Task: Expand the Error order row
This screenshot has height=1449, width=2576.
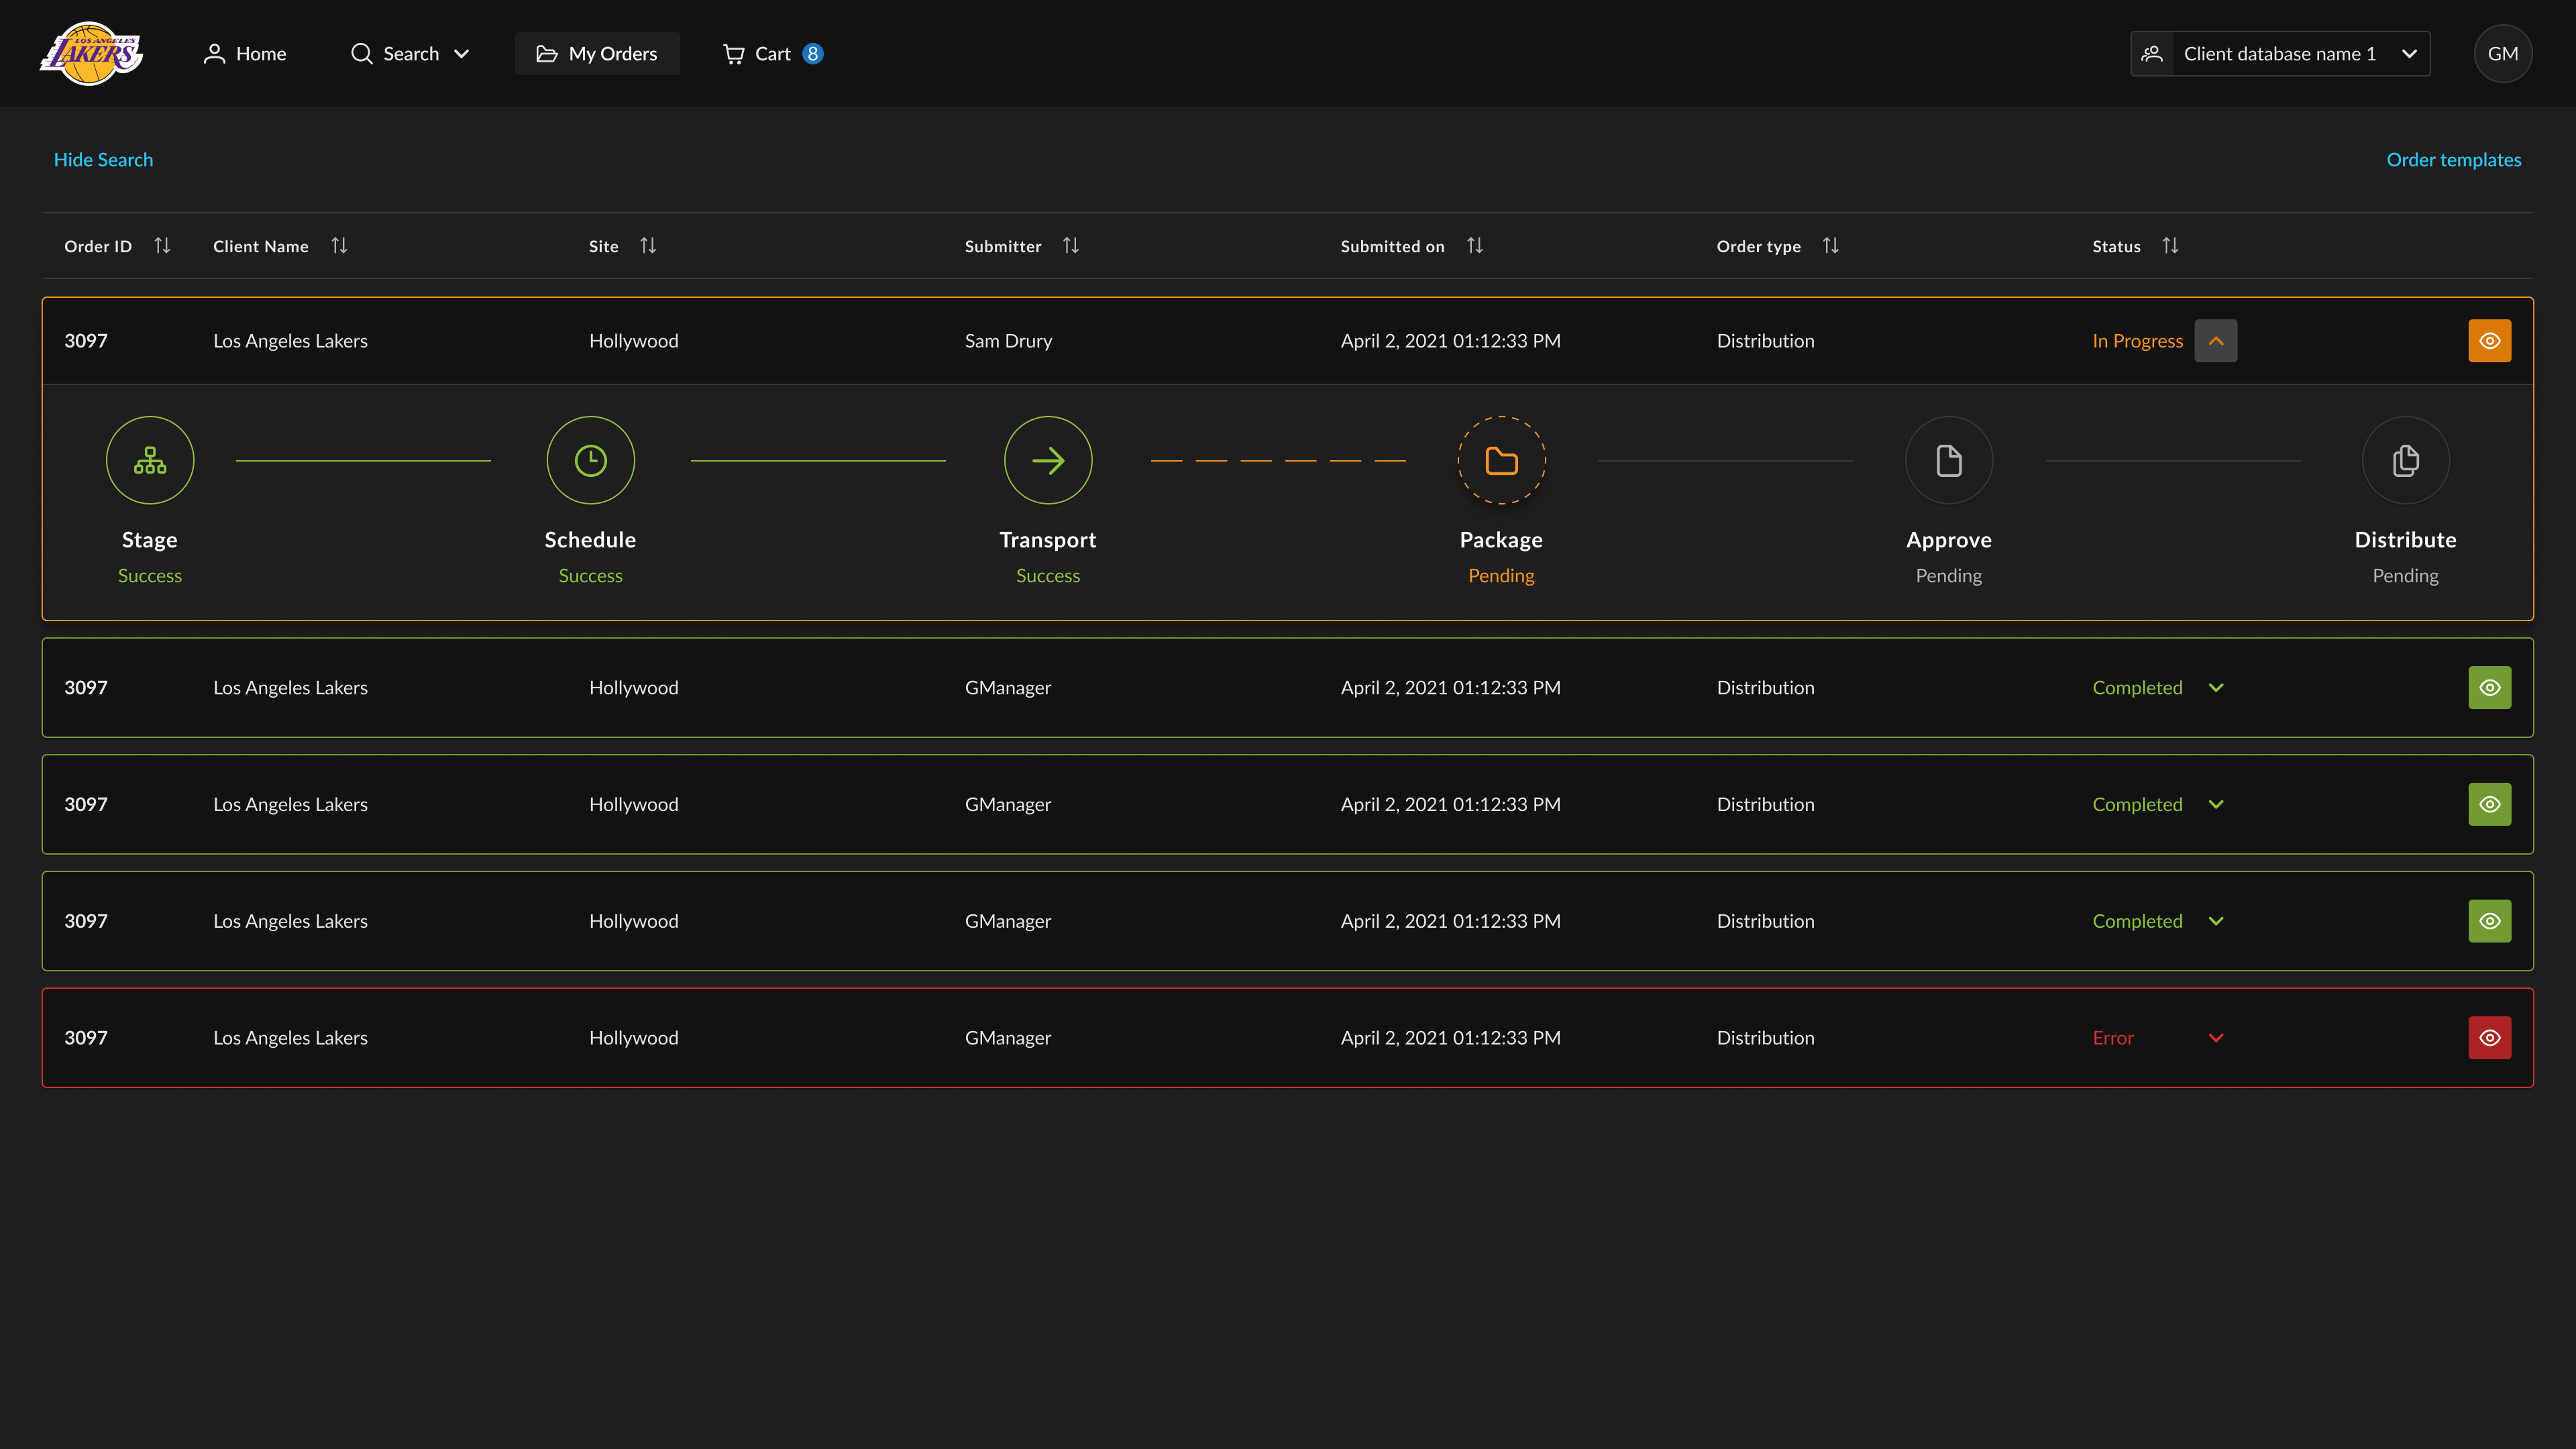Action: tap(2215, 1038)
